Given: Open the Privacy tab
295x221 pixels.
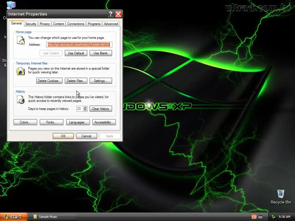Looking at the screenshot, I should pos(45,24).
